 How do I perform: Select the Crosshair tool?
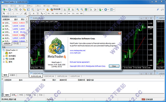pos(8,14)
